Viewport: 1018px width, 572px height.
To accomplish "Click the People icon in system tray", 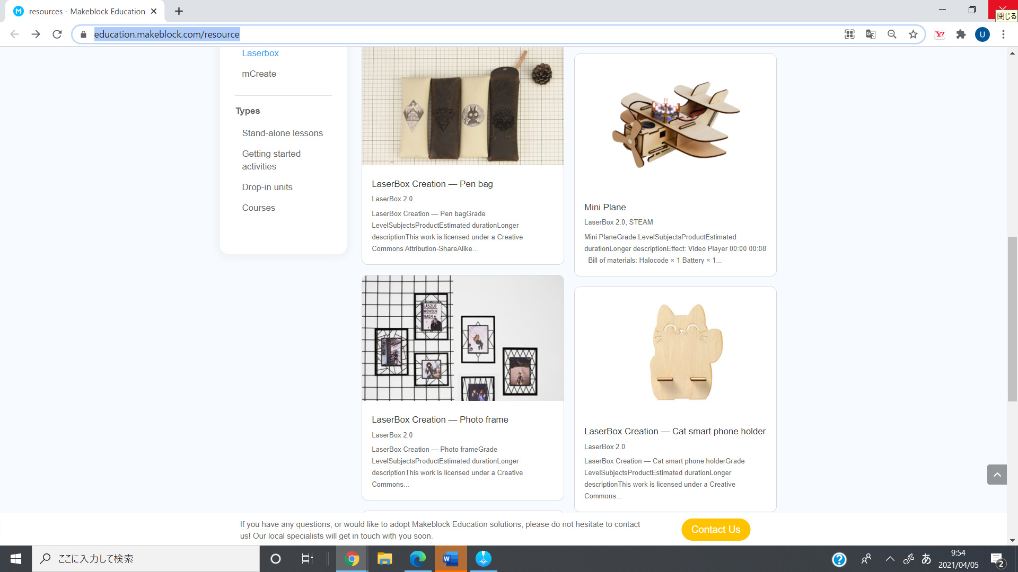I will click(866, 559).
